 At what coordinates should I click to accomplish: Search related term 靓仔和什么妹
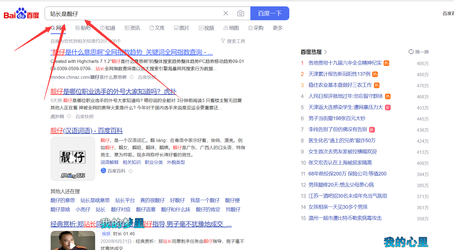(x=176, y=210)
